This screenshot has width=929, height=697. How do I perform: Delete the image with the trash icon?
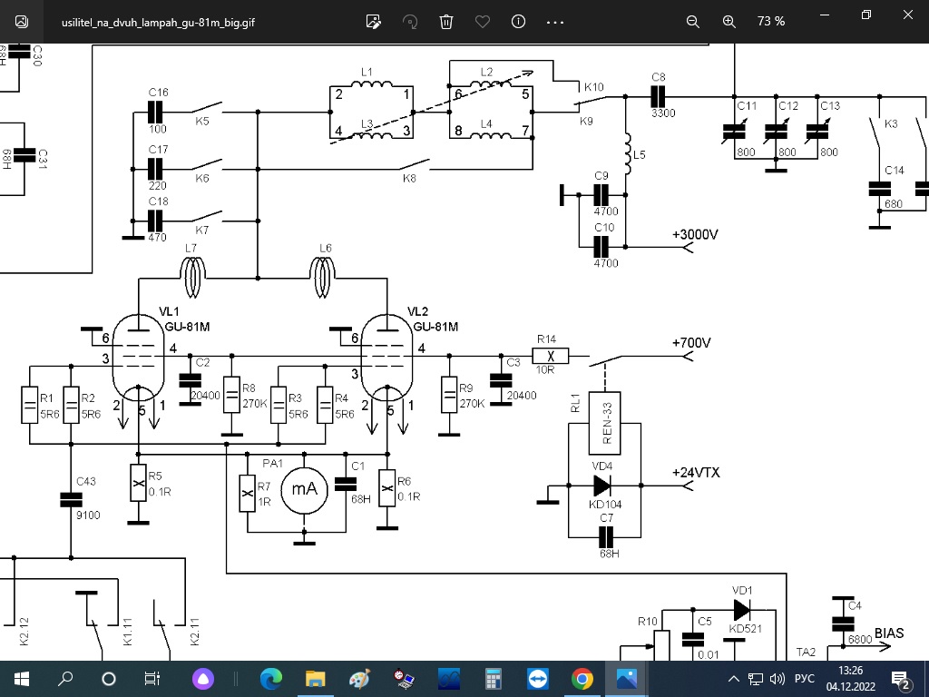[446, 21]
